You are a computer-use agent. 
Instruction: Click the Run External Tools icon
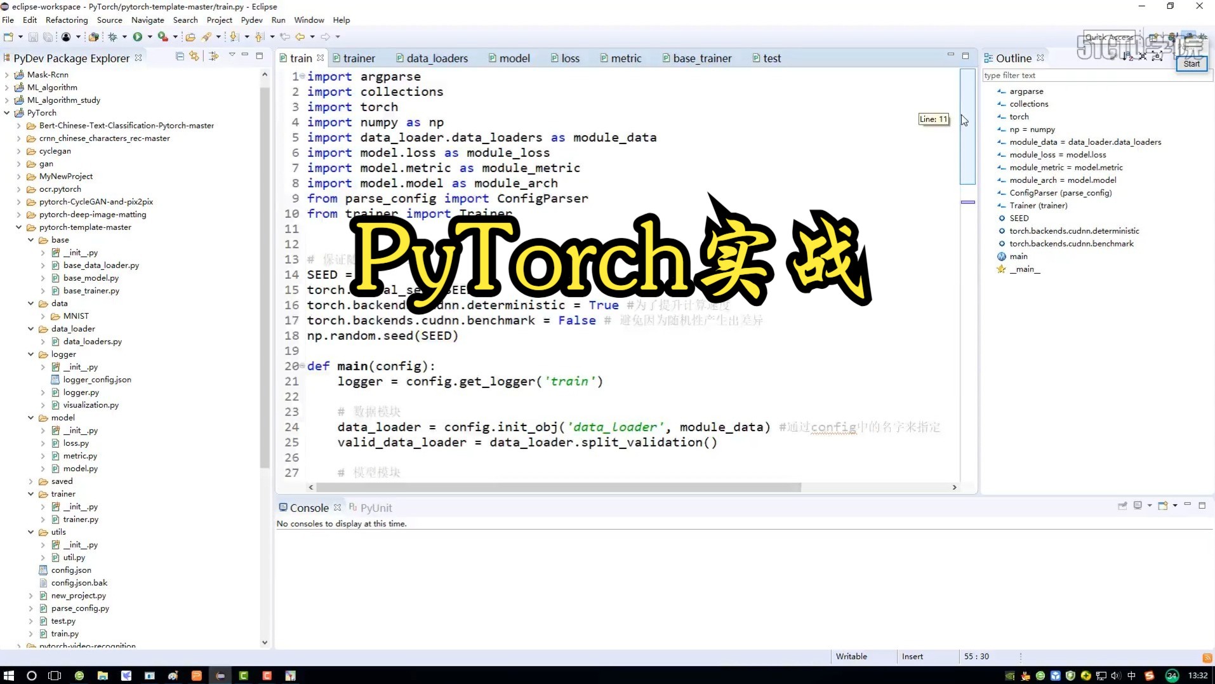(x=163, y=37)
